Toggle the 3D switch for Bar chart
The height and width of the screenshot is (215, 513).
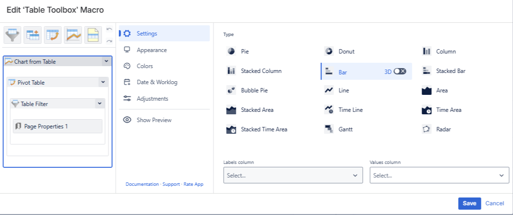click(x=400, y=71)
